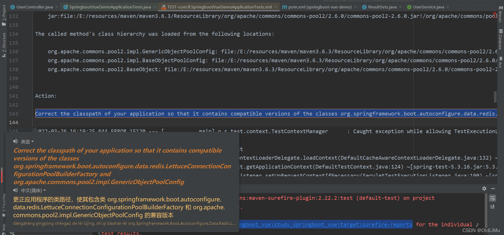Hide the run panel with minus icon
The height and width of the screenshot is (235, 504).
(493, 189)
